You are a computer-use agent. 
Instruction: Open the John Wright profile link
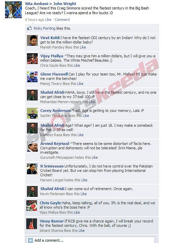(x=65, y=4)
